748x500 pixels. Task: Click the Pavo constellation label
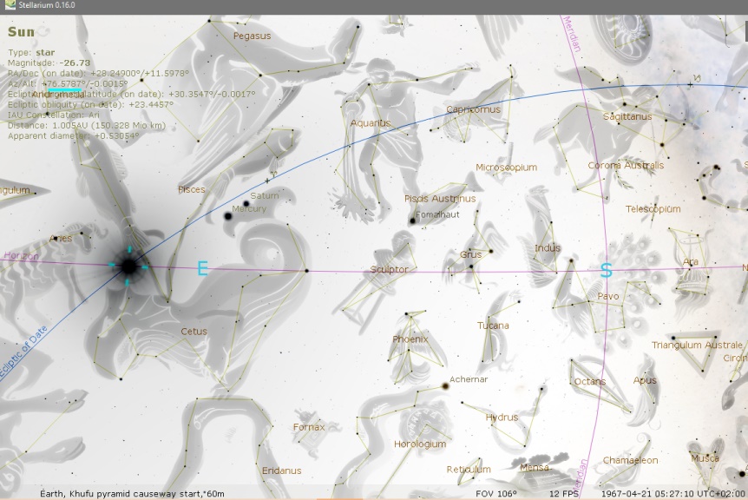tap(607, 296)
